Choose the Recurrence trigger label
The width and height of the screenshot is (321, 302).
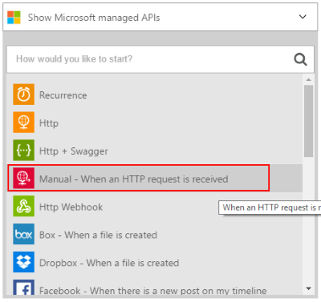pos(63,95)
